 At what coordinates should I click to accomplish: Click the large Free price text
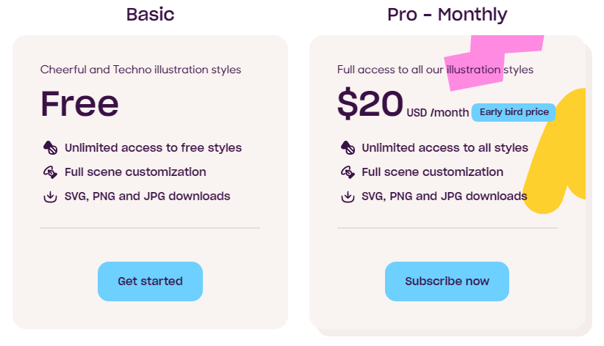click(79, 104)
